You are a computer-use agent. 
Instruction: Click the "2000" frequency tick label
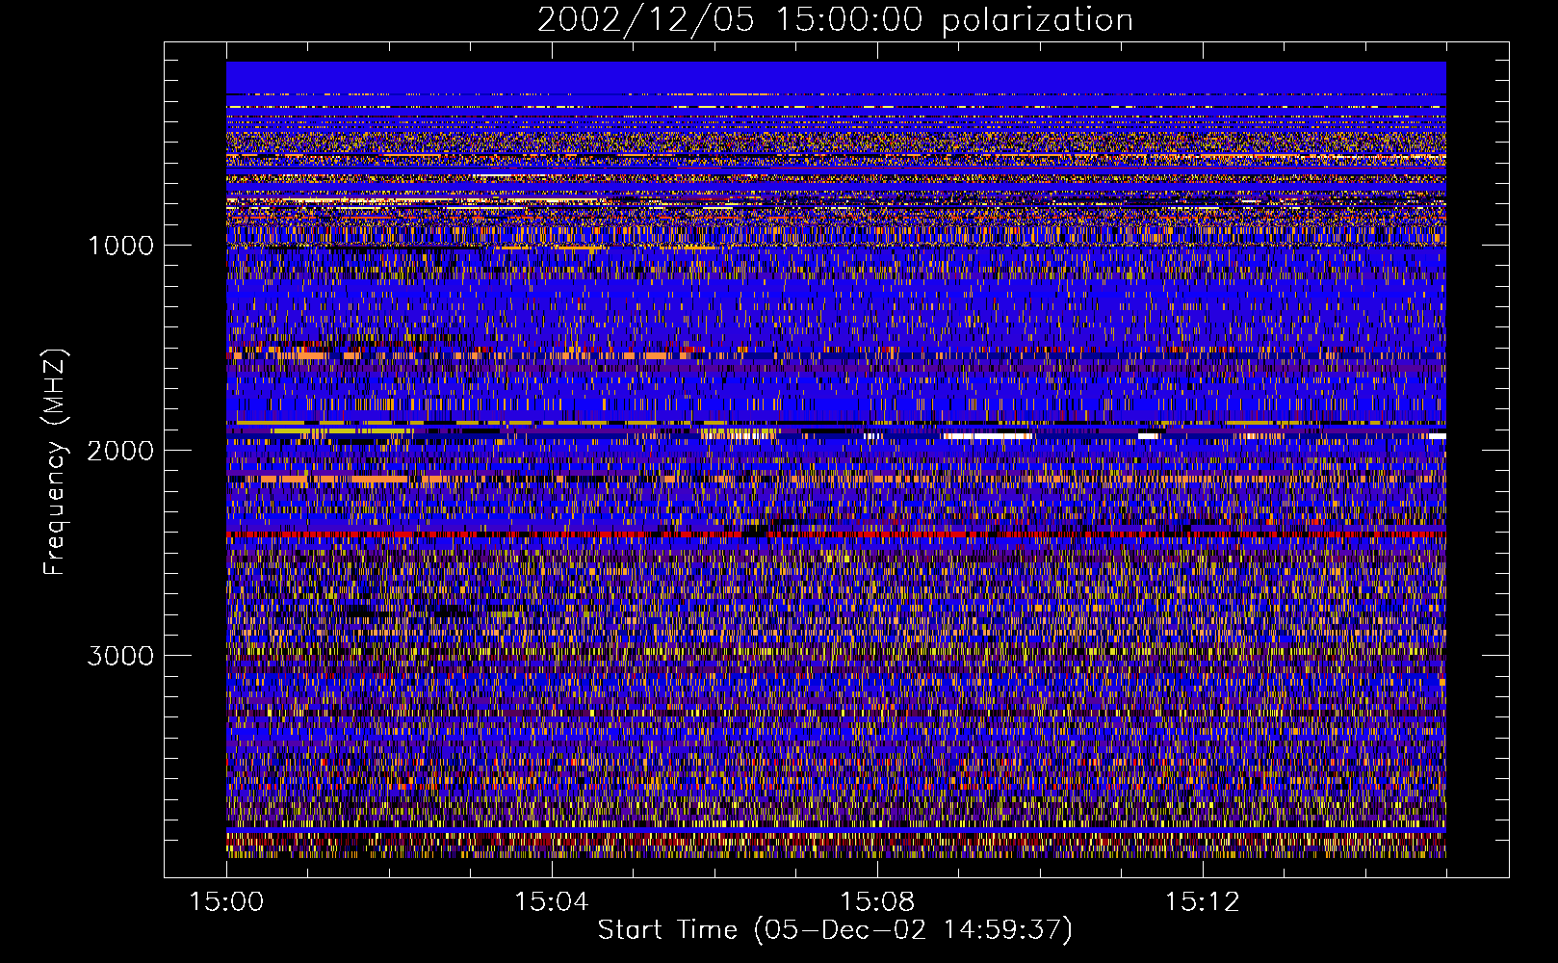tap(120, 451)
